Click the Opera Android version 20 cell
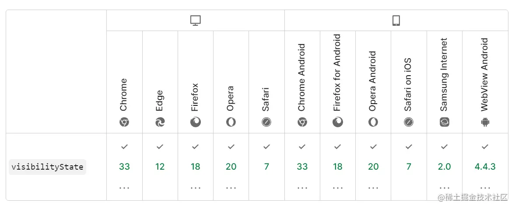The height and width of the screenshot is (209, 515). (373, 167)
